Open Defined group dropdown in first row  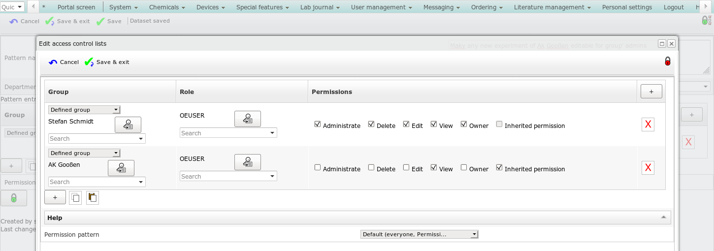pyautogui.click(x=84, y=110)
